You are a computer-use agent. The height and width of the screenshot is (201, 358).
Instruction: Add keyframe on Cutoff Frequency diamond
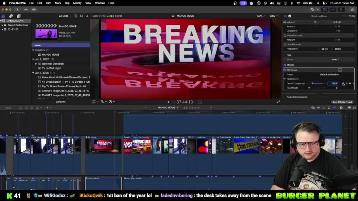click(x=350, y=83)
